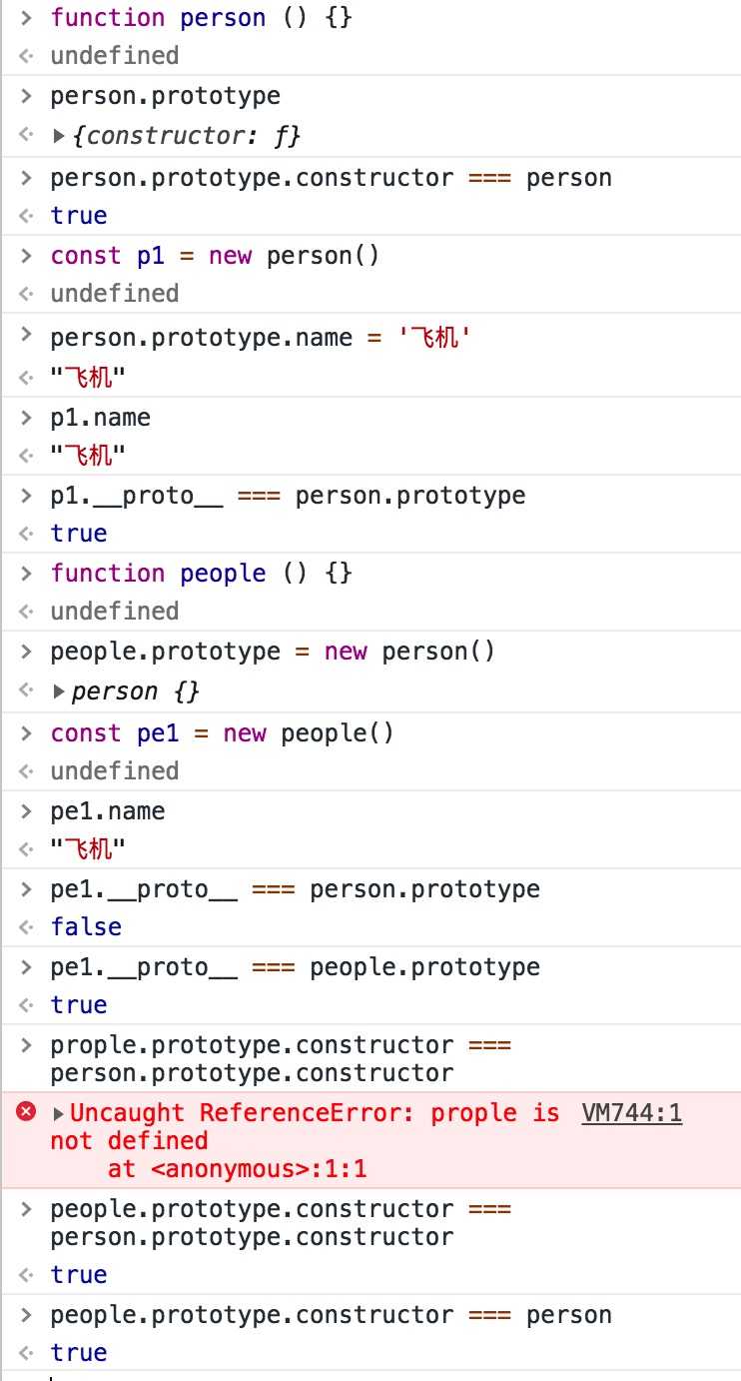Image resolution: width=741 pixels, height=1381 pixels.
Task: Expand the person {} object output
Action: click(59, 691)
